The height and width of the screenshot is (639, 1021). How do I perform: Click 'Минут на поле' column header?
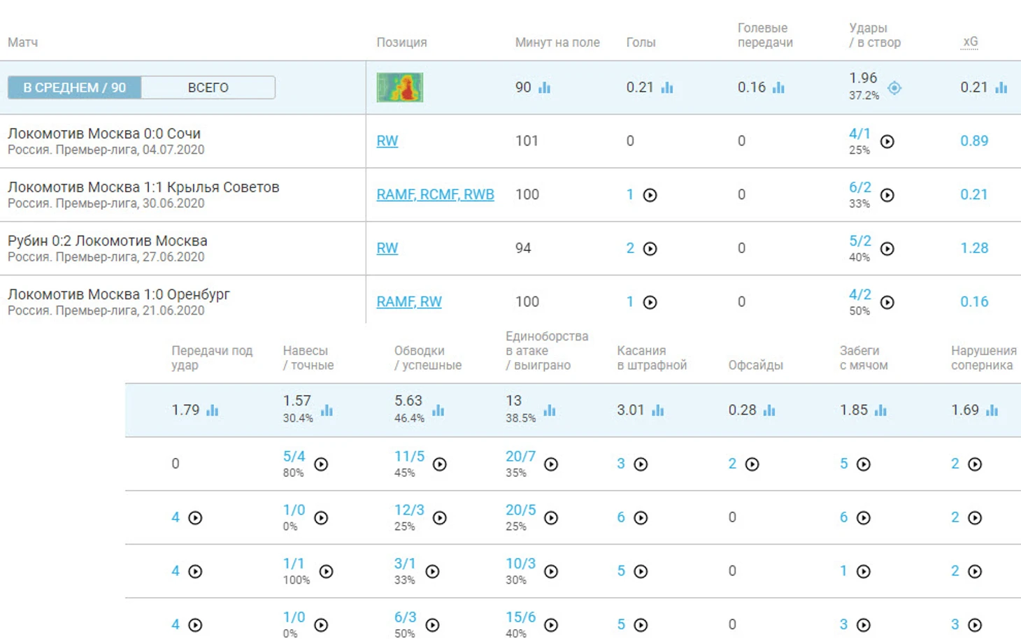[x=557, y=43]
